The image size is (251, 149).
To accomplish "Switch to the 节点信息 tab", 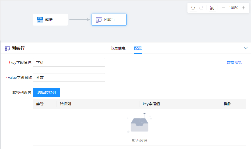I will (x=118, y=48).
